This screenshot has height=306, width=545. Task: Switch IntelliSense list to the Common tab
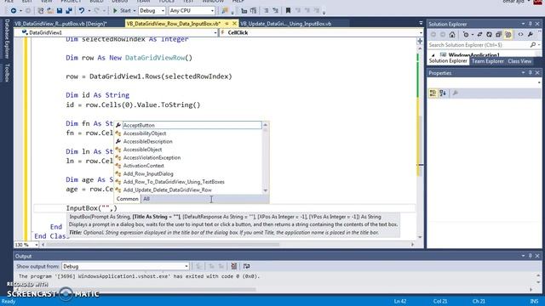tap(127, 199)
